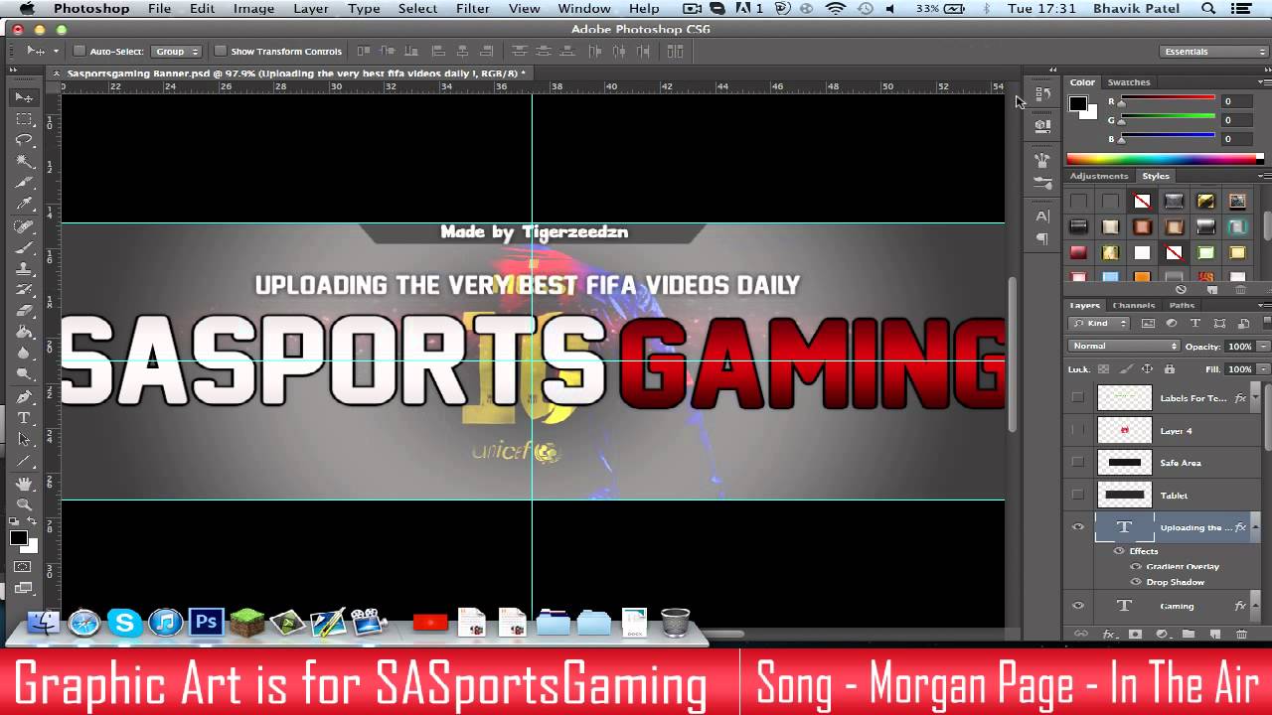Show the Tablet layer
1272x715 pixels.
(1077, 495)
